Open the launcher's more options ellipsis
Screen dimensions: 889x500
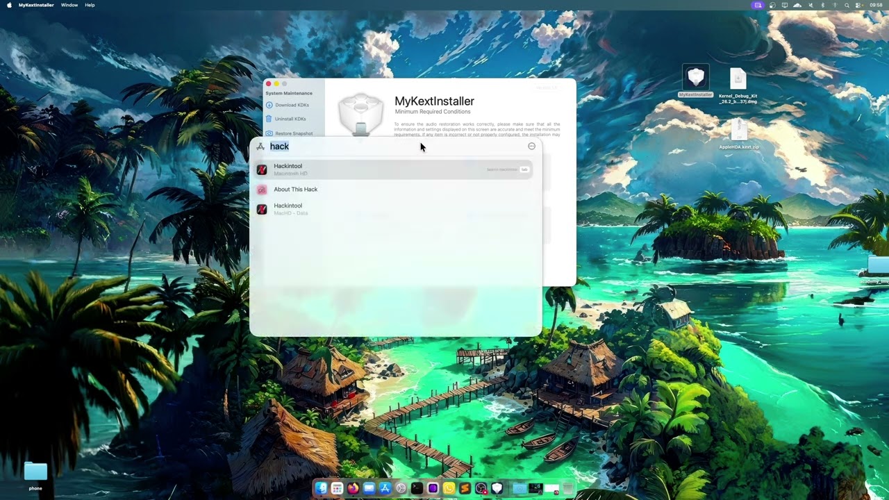(531, 146)
